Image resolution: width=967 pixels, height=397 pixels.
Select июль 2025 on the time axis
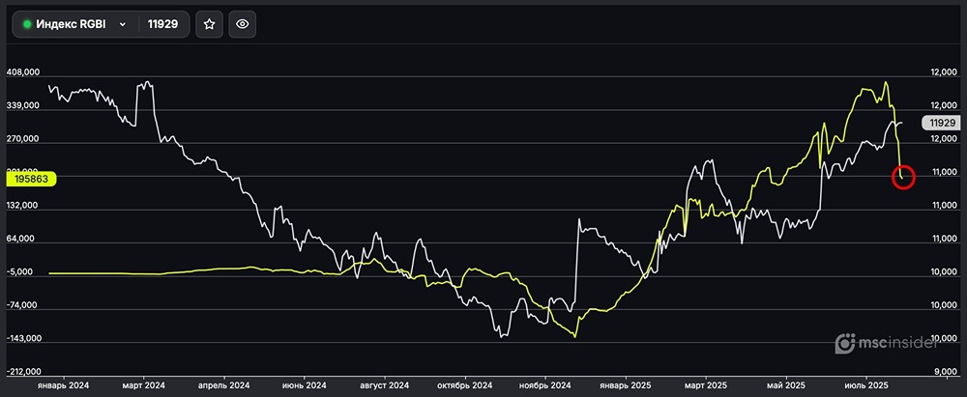pyautogui.click(x=865, y=385)
